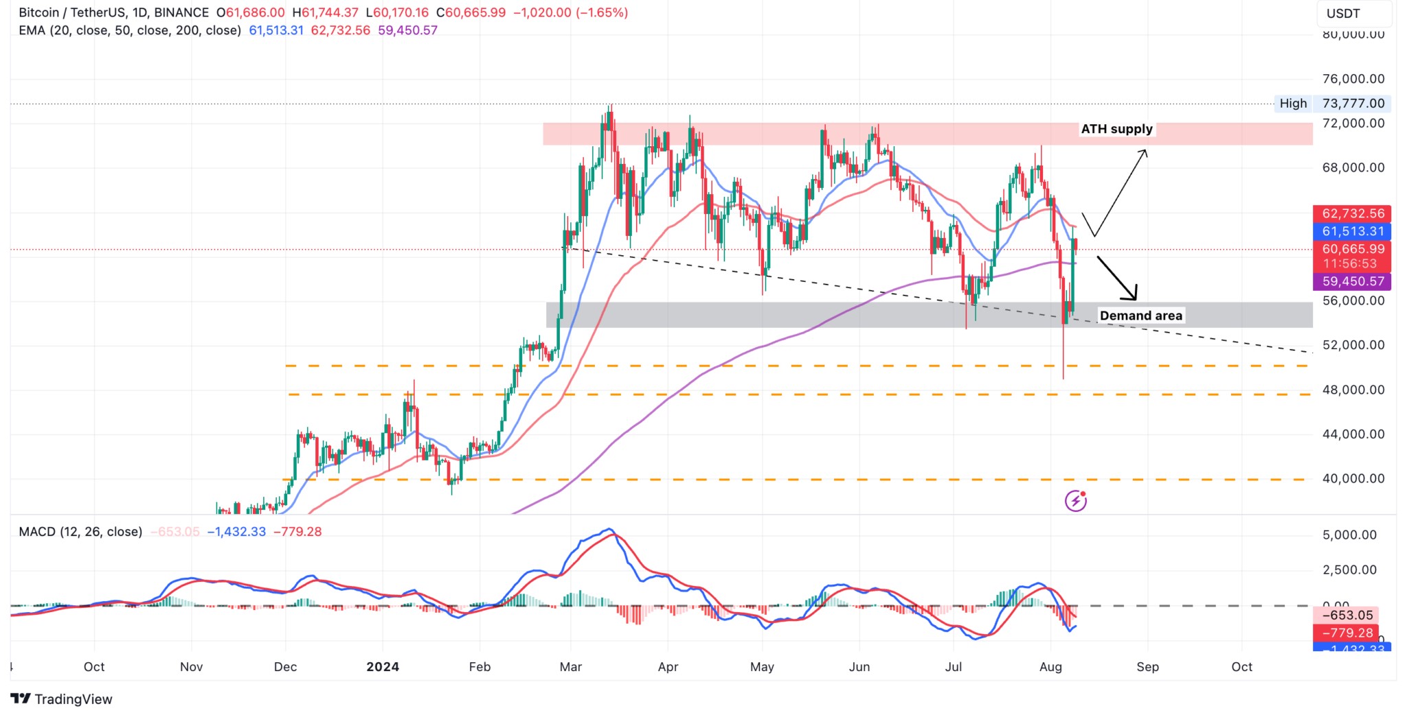This screenshot has height=717, width=1407.
Task: Click the 72,000.00 price axis label
Action: click(x=1353, y=124)
